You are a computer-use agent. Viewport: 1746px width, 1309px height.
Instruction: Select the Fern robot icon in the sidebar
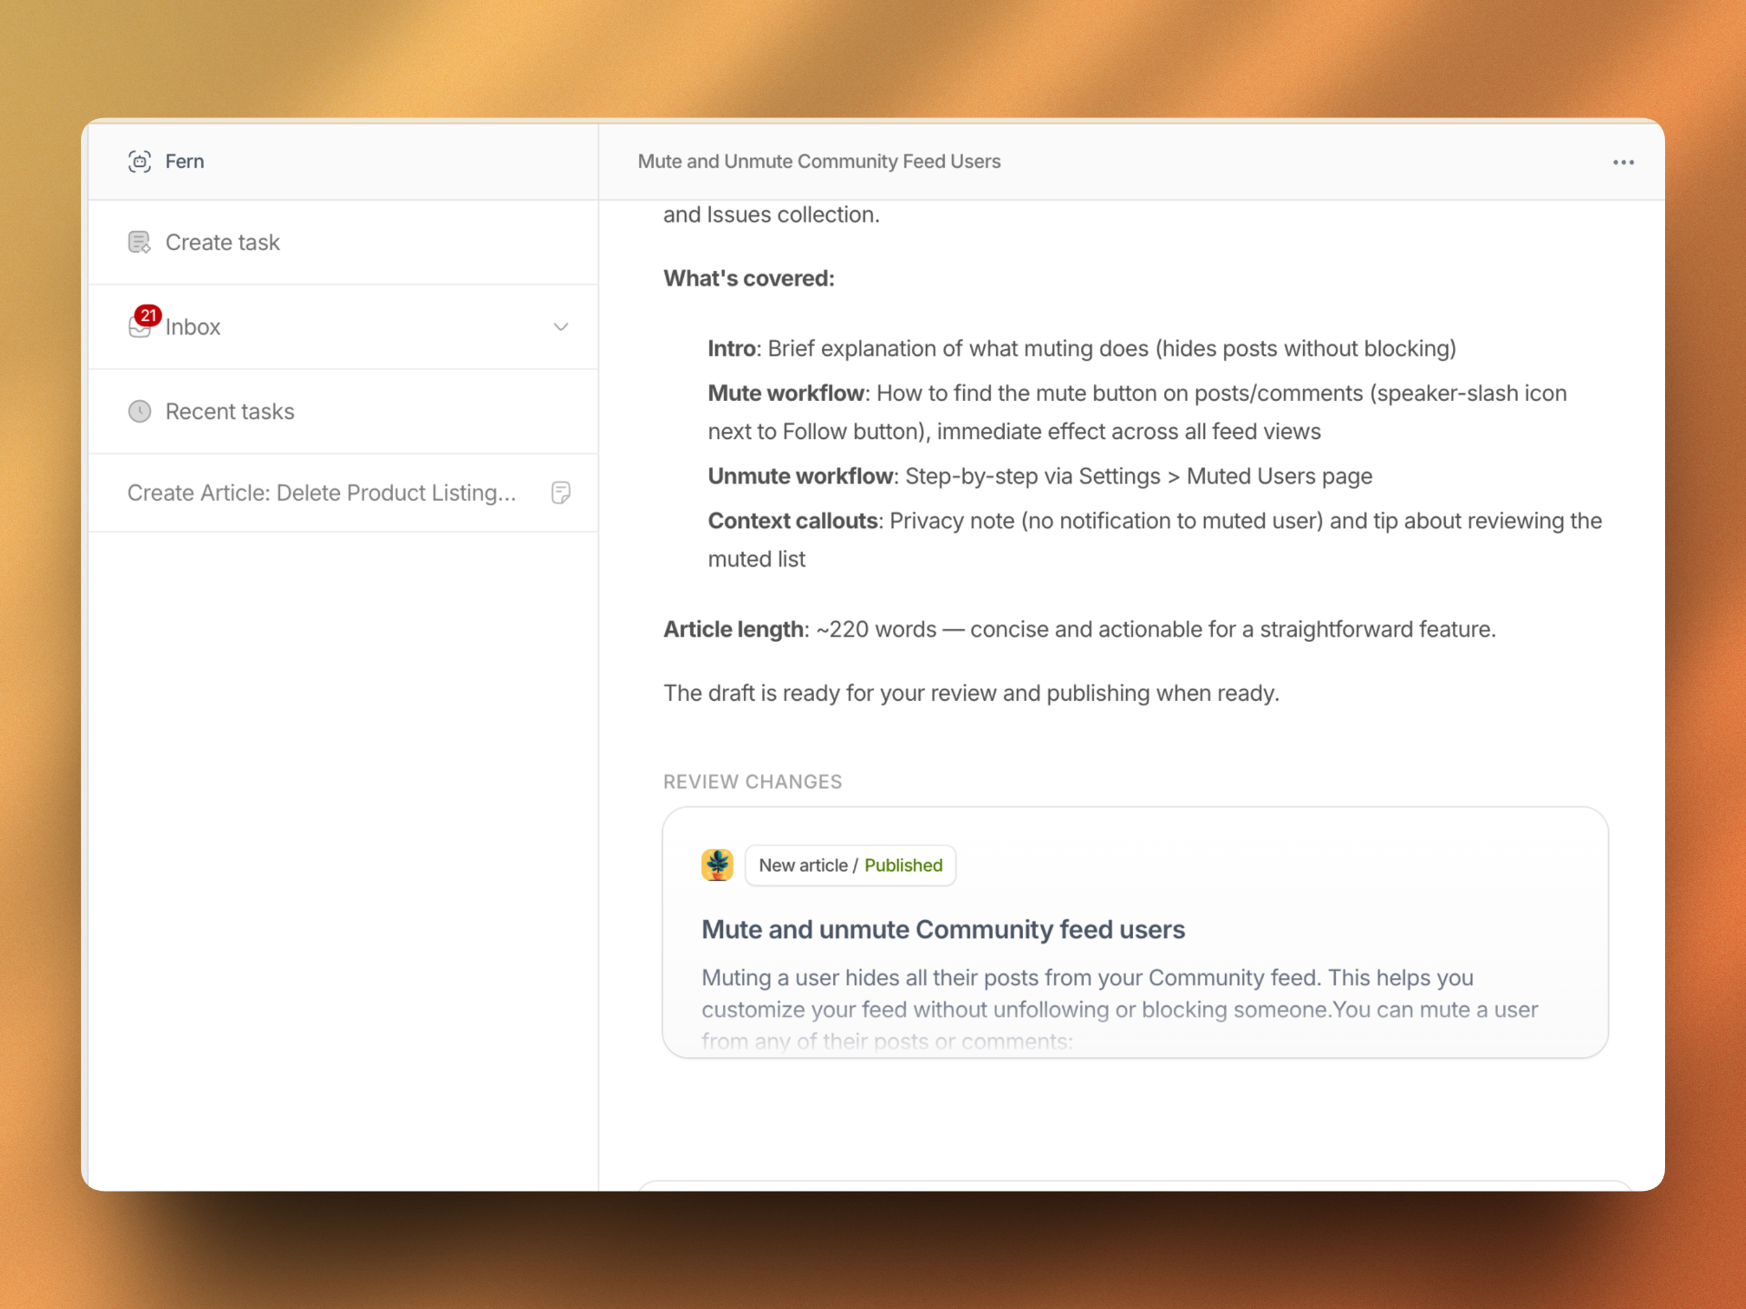click(140, 161)
